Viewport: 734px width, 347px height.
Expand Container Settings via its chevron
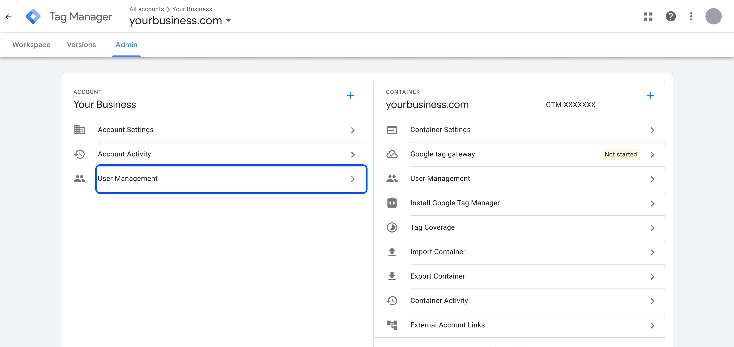coord(652,130)
